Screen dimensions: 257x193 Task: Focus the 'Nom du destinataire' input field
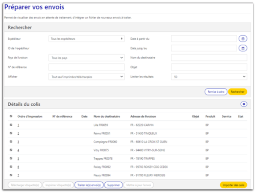[x=209, y=57]
